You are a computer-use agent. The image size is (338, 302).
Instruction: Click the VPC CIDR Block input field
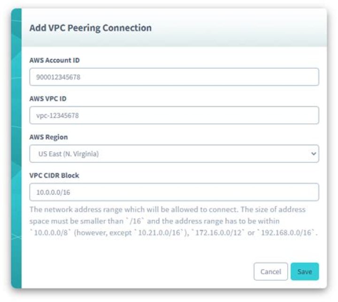pyautogui.click(x=174, y=192)
